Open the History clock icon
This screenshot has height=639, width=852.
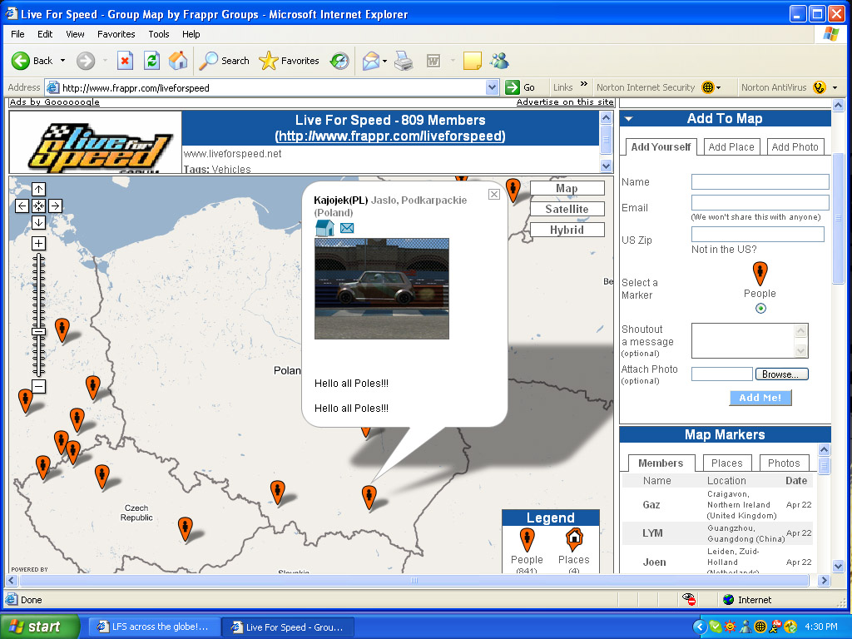[339, 61]
